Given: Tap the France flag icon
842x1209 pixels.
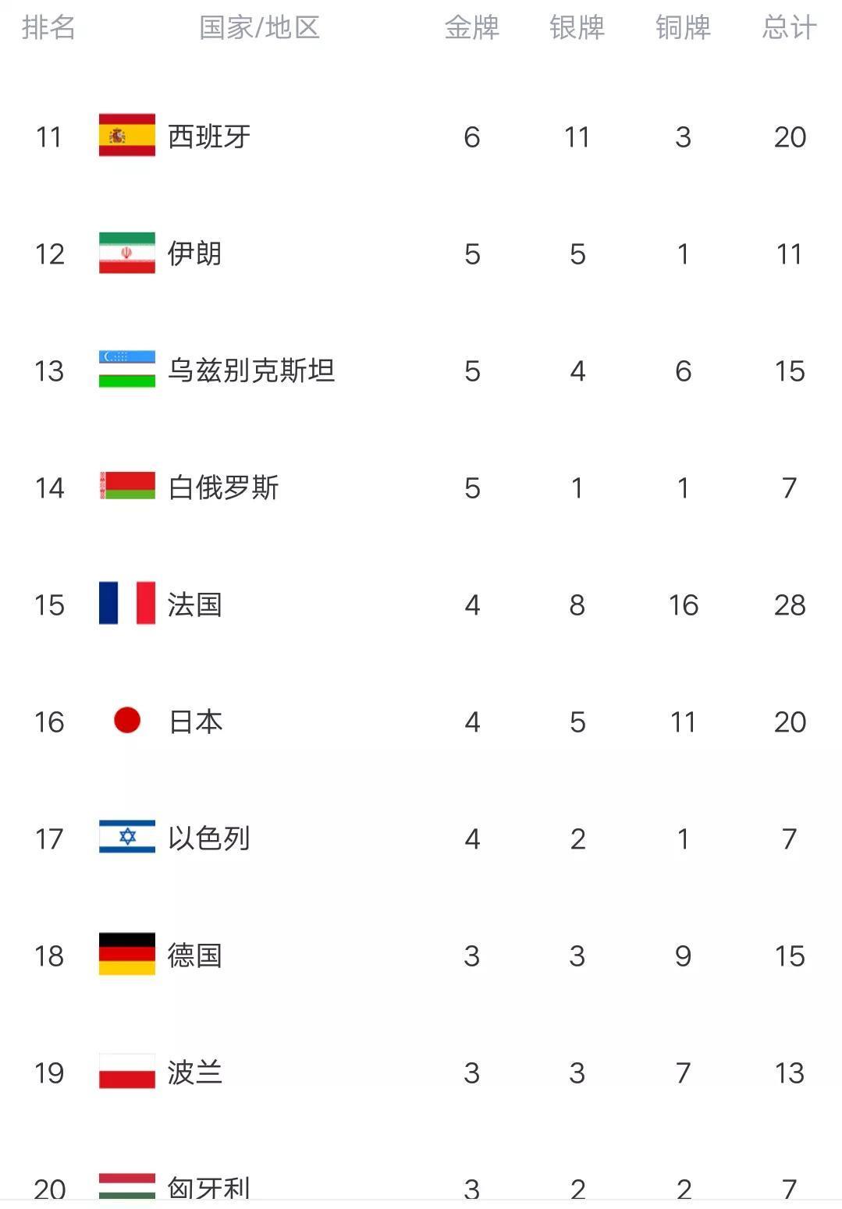Looking at the screenshot, I should click(x=126, y=604).
